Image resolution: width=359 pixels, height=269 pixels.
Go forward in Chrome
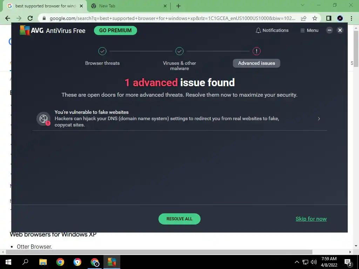click(x=19, y=18)
